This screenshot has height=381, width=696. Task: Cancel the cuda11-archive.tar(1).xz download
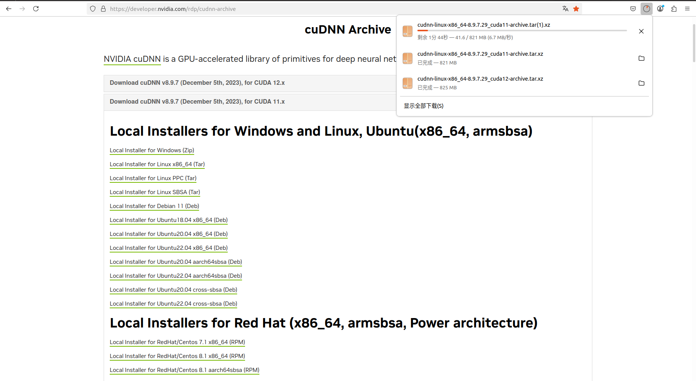pos(641,31)
